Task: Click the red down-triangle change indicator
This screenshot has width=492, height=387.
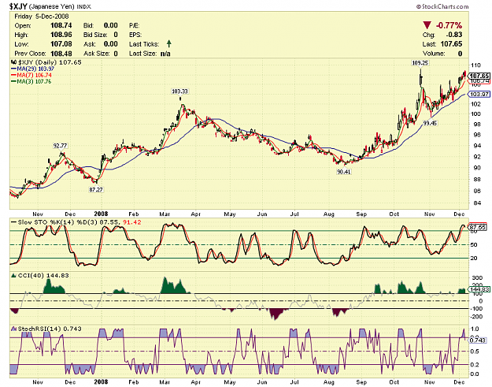Action: tap(427, 25)
